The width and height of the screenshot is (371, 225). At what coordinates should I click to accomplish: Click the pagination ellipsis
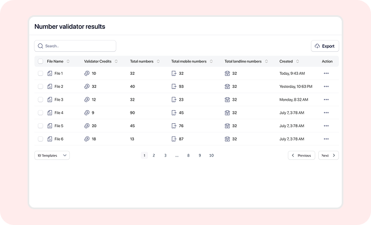point(177,156)
